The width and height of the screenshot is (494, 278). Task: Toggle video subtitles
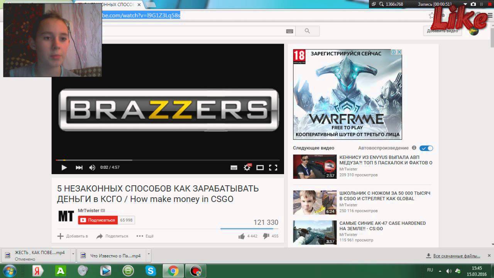coord(234,168)
